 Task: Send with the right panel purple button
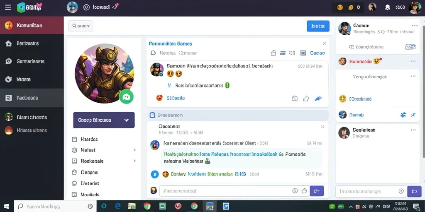pyautogui.click(x=414, y=191)
